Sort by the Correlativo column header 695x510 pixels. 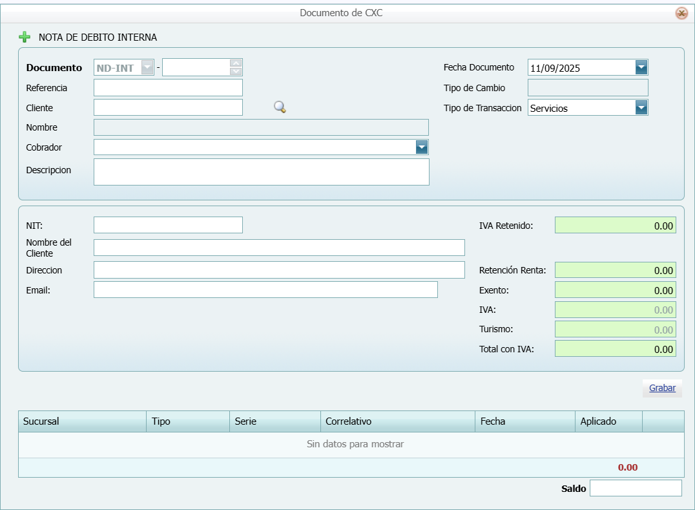[x=397, y=421]
